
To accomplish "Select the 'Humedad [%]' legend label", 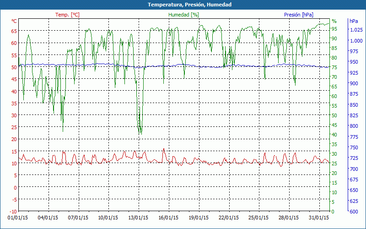I will (x=184, y=15).
